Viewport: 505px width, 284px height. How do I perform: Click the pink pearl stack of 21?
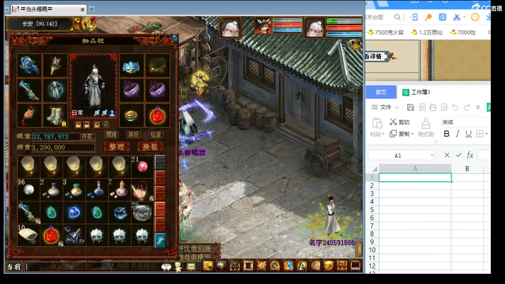(142, 166)
